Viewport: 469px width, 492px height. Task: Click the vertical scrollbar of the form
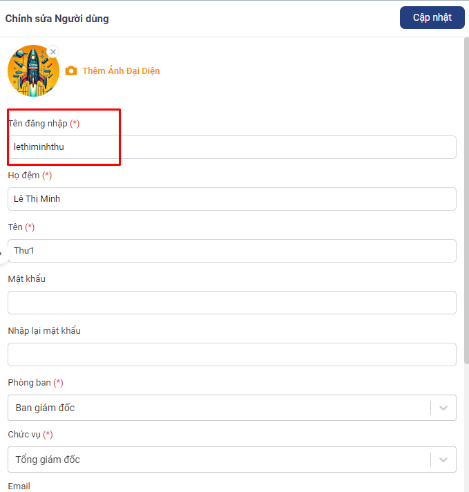point(466,207)
